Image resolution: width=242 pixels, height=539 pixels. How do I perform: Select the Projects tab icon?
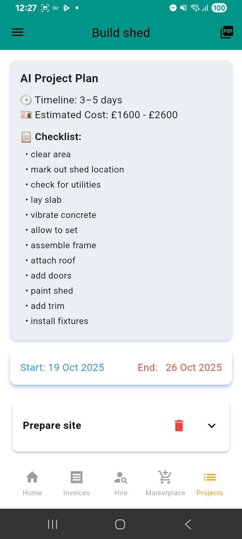pyautogui.click(x=209, y=477)
